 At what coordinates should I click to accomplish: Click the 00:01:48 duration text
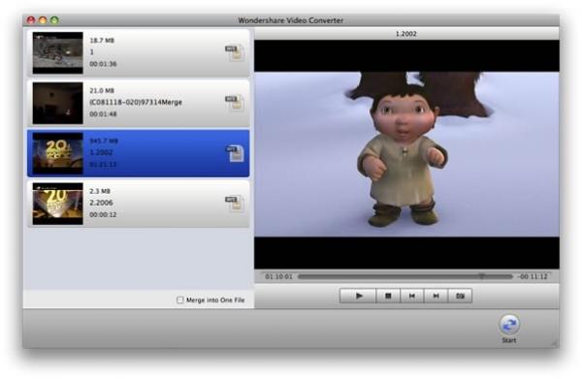[x=103, y=113]
